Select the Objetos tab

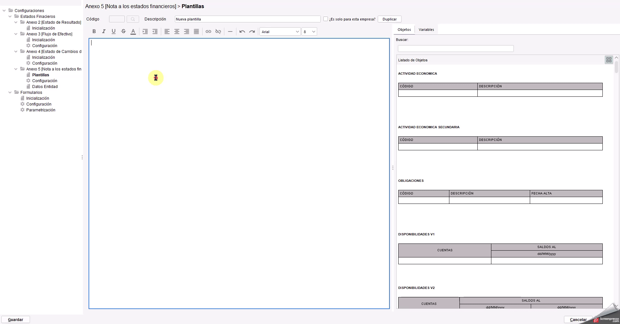point(404,30)
